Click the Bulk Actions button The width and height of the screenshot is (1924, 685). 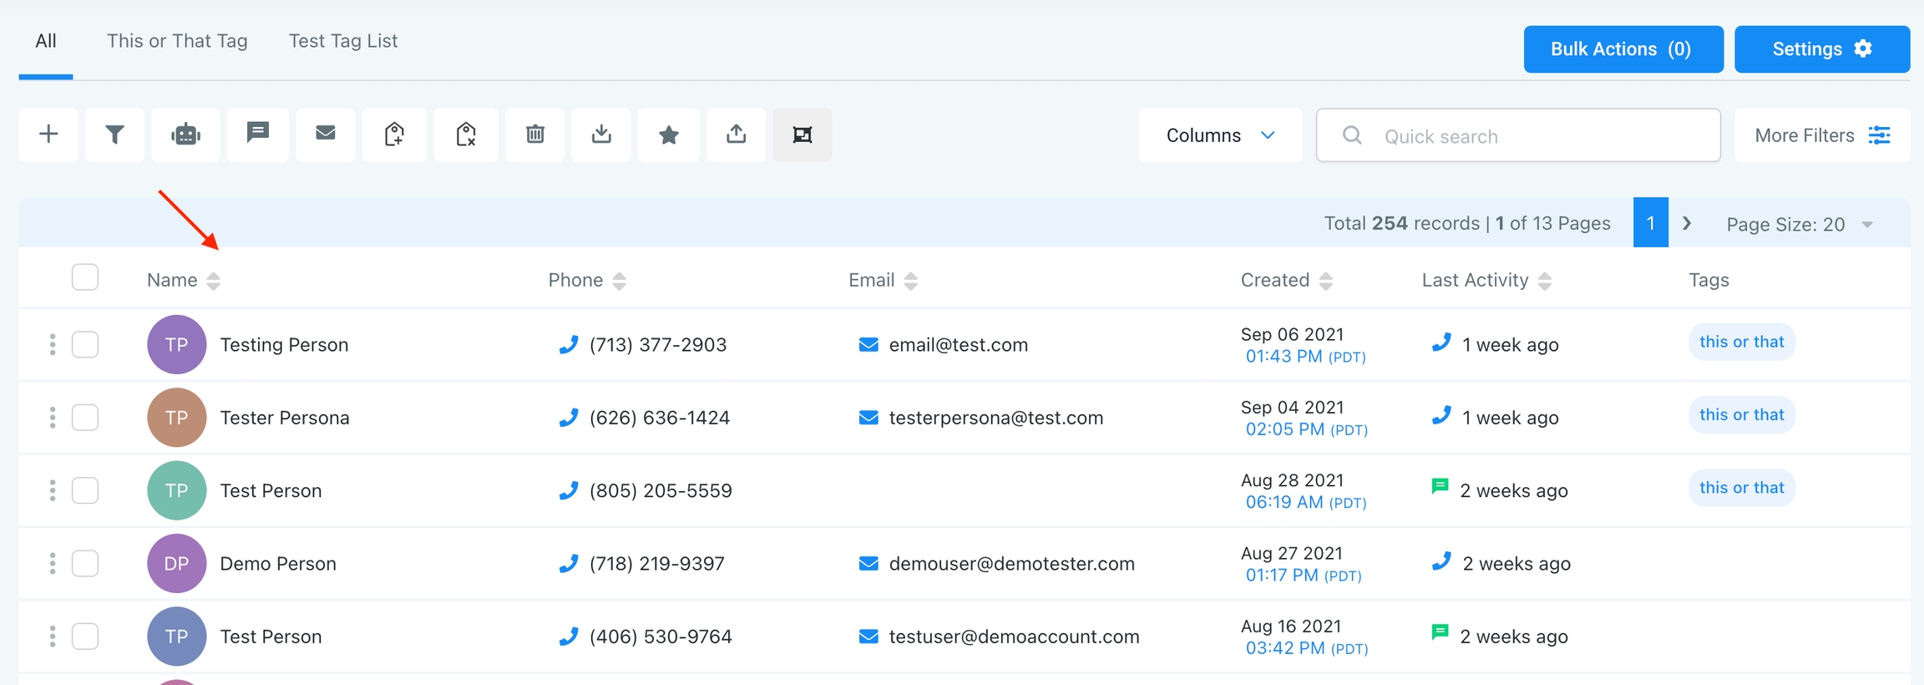[1623, 49]
